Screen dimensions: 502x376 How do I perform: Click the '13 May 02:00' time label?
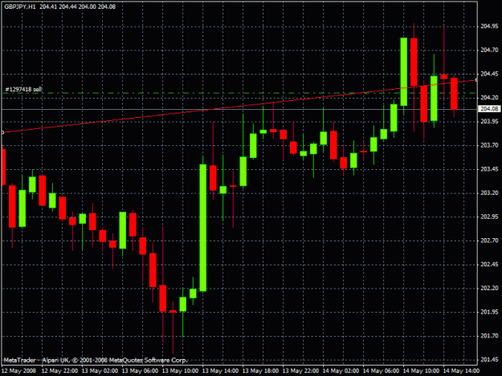coord(100,371)
